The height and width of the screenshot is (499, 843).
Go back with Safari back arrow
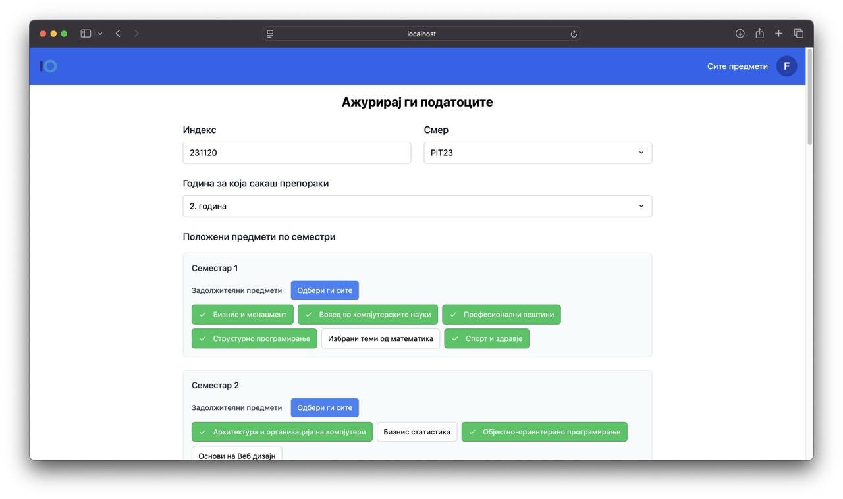pyautogui.click(x=118, y=34)
